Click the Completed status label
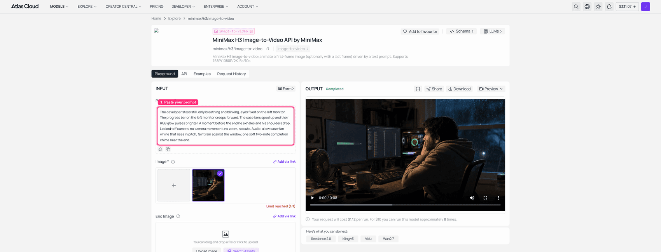 point(334,89)
